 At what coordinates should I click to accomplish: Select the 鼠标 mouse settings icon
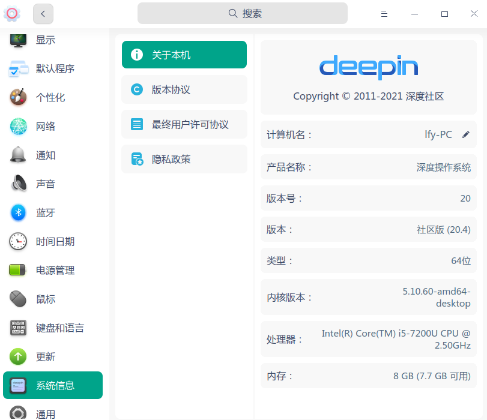17,299
